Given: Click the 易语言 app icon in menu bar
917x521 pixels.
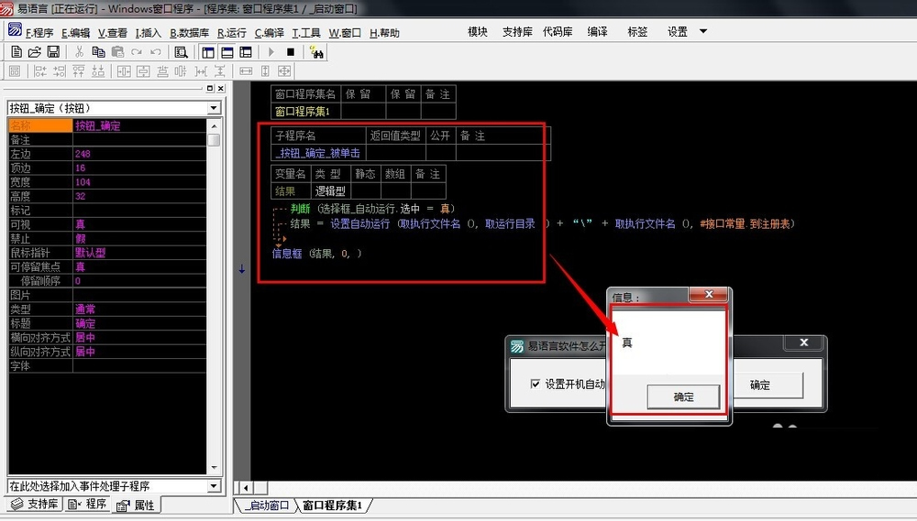Looking at the screenshot, I should 15,29.
